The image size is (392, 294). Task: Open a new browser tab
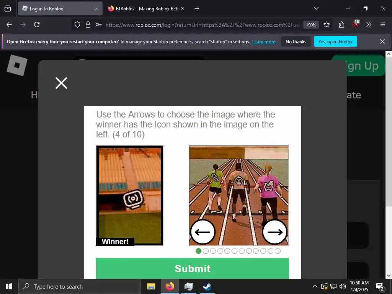[197, 9]
